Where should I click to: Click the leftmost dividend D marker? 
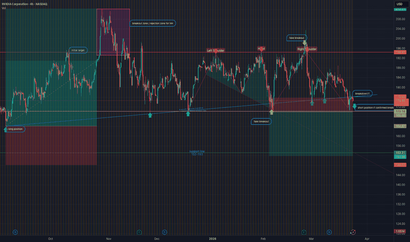pos(15,231)
